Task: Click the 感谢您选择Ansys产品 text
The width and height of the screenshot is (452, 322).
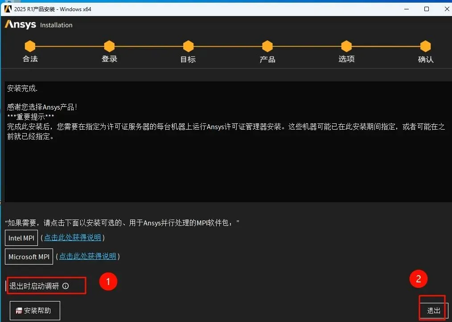Action: 42,107
